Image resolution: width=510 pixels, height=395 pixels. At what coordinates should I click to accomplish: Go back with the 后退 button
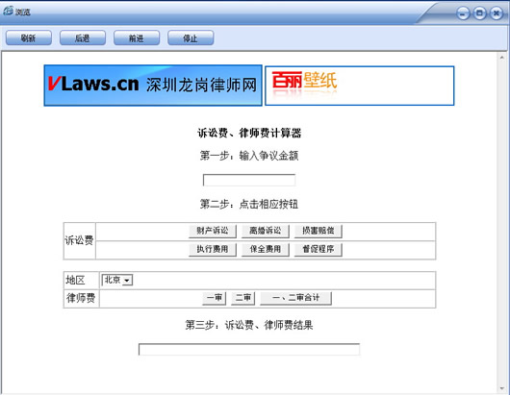click(83, 38)
